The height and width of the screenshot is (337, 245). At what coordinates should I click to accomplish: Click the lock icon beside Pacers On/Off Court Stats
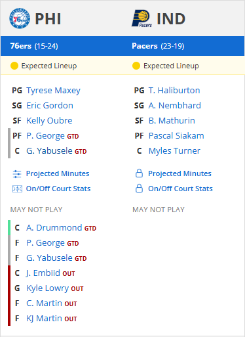tap(139, 189)
